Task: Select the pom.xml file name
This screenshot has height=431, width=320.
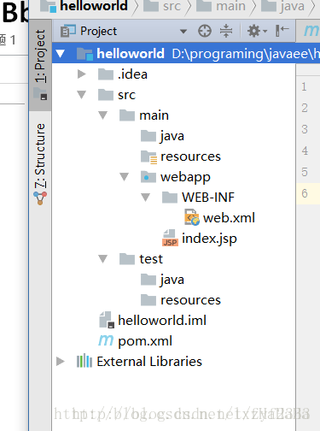Action: 145,341
